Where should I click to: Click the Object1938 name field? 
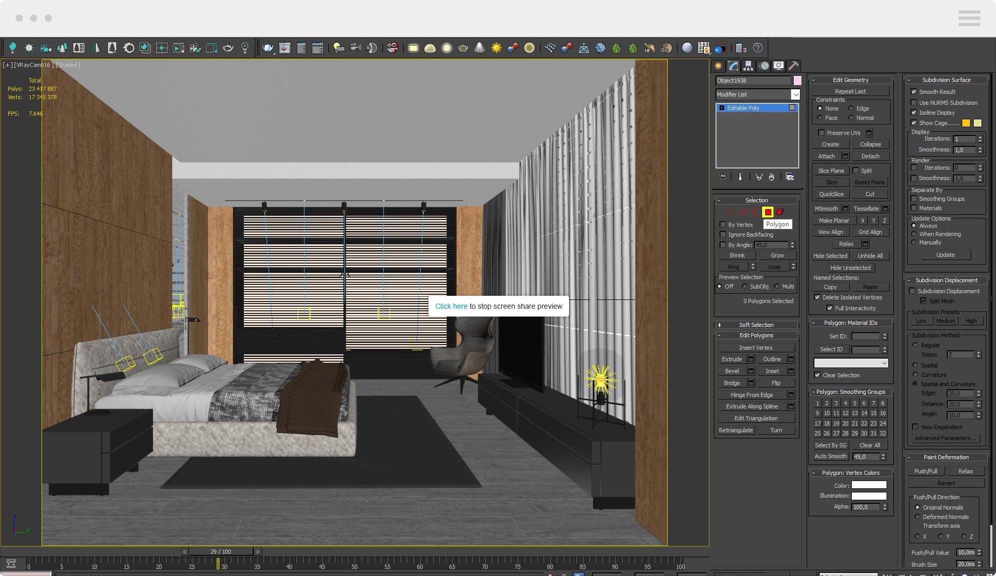tap(752, 80)
